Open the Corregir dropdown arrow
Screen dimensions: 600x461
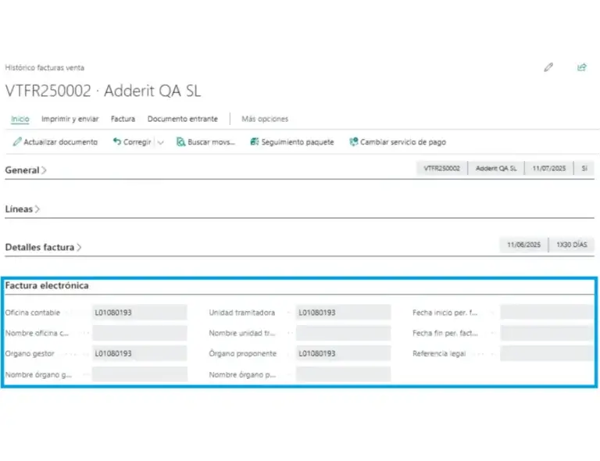coord(160,142)
